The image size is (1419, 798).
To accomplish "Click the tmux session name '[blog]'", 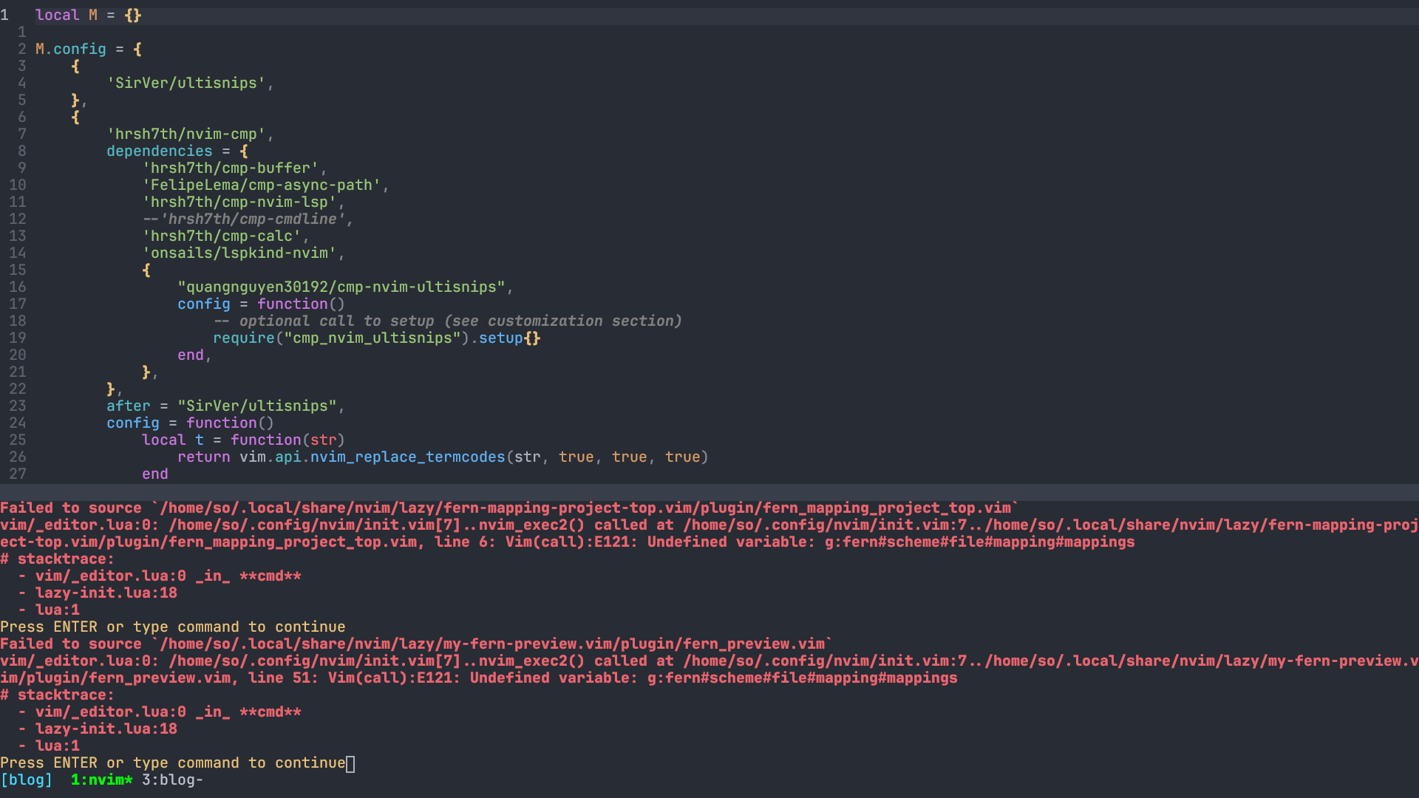I will click(x=27, y=780).
